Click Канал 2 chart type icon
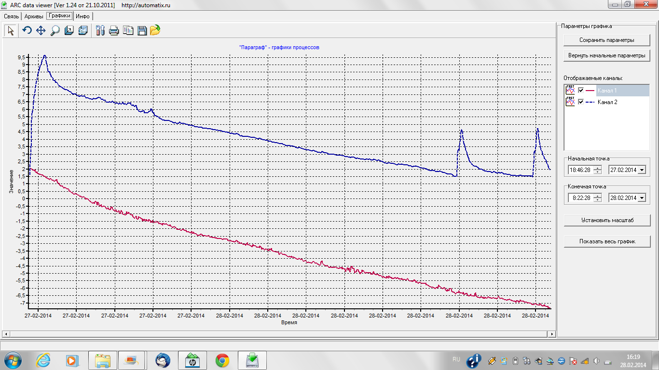The image size is (659, 370). tap(570, 102)
